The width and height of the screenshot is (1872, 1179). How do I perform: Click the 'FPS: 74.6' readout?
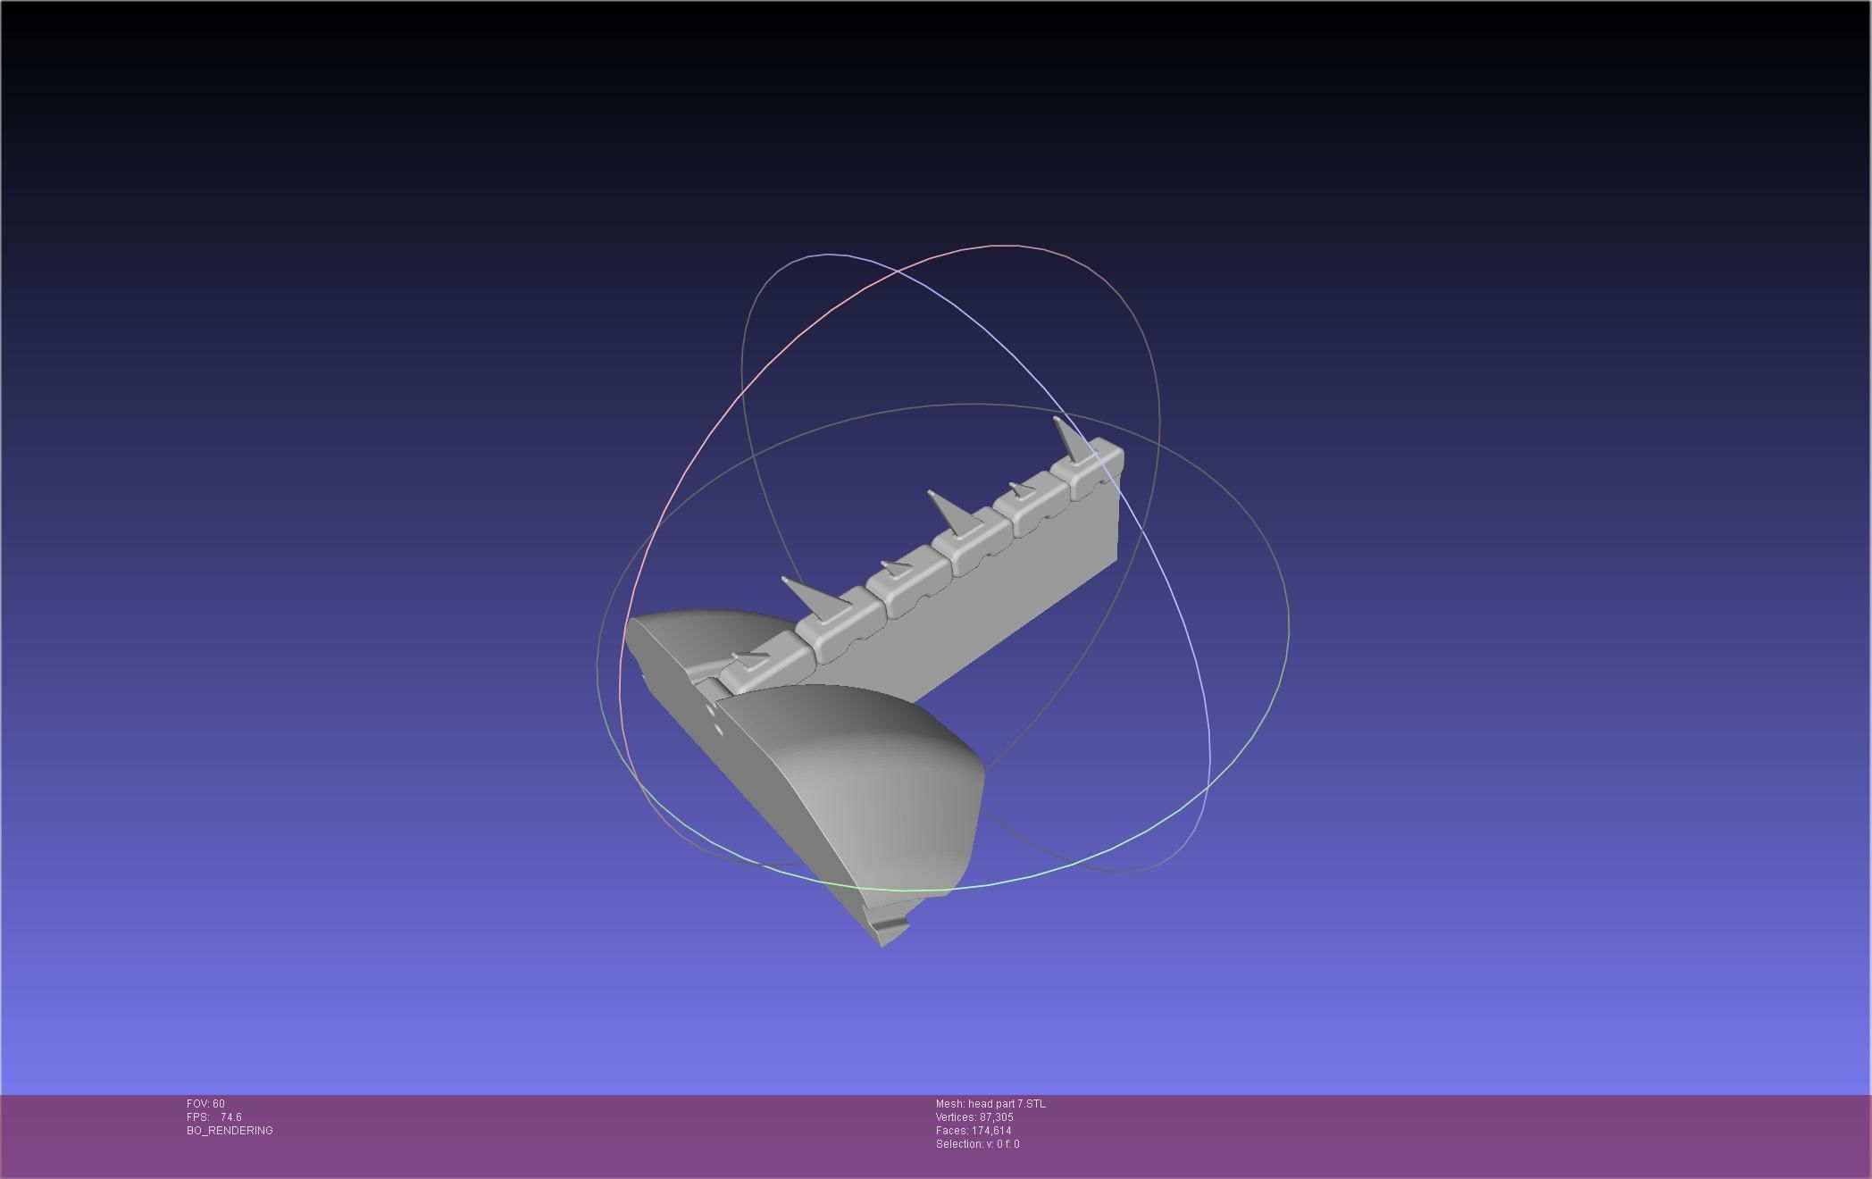point(213,1117)
